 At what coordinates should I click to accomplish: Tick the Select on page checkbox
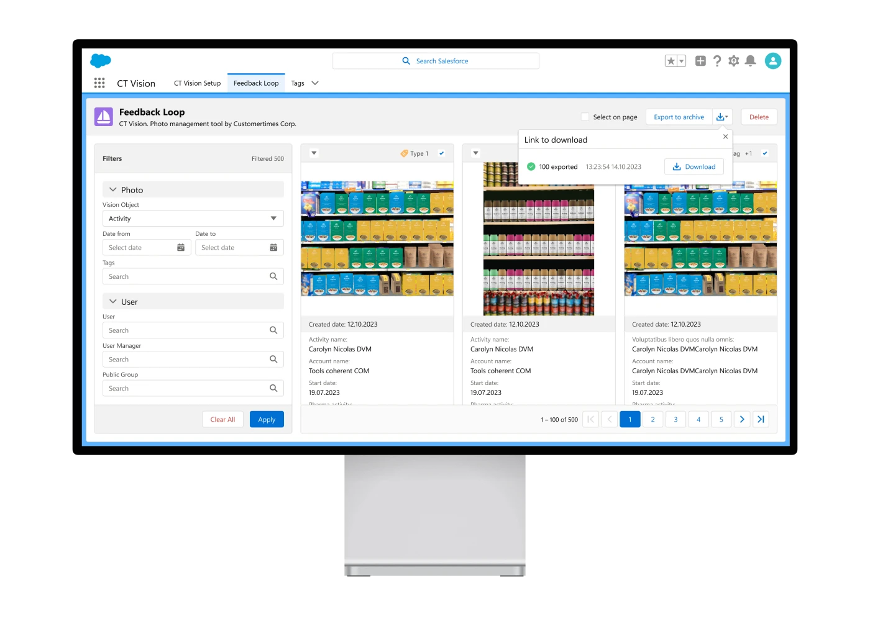click(x=585, y=117)
